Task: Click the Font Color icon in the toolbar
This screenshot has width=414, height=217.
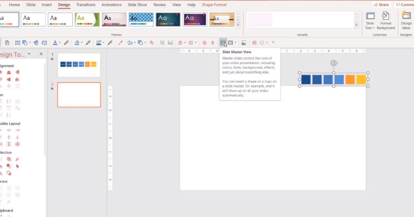Action: pos(55,42)
